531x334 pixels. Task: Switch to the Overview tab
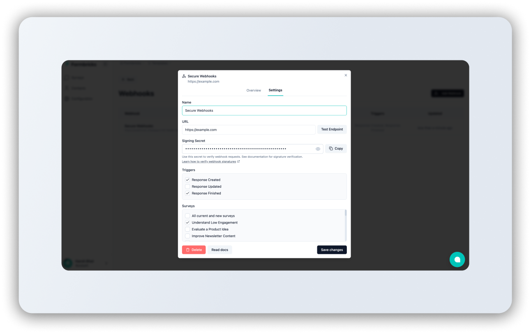tap(254, 90)
